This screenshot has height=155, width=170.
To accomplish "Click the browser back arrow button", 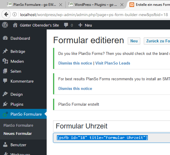I will coord(6,14).
